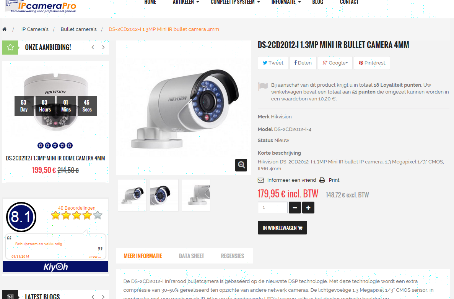This screenshot has width=454, height=299.
Task: Click the home icon in breadcrumb
Action: pyautogui.click(x=4, y=29)
